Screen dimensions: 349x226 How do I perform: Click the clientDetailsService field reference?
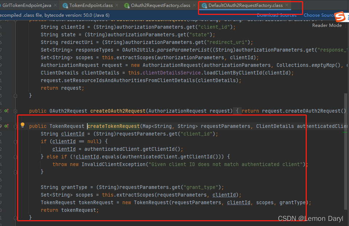tap(172, 73)
